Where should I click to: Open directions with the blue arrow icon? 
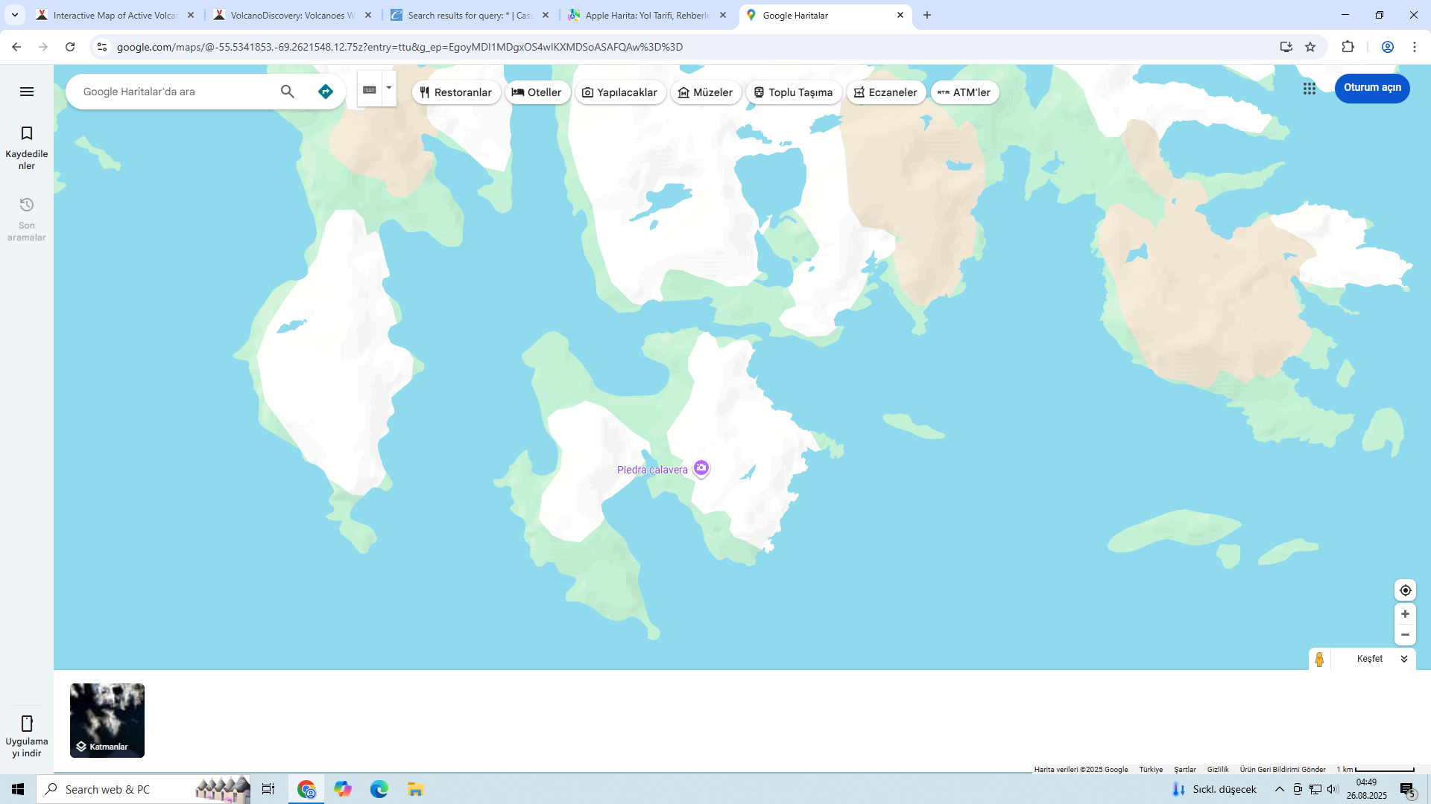pos(326,92)
